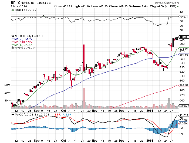Click the -5 level on the MACD axis
The width and height of the screenshot is (189, 143).
pos(181,134)
